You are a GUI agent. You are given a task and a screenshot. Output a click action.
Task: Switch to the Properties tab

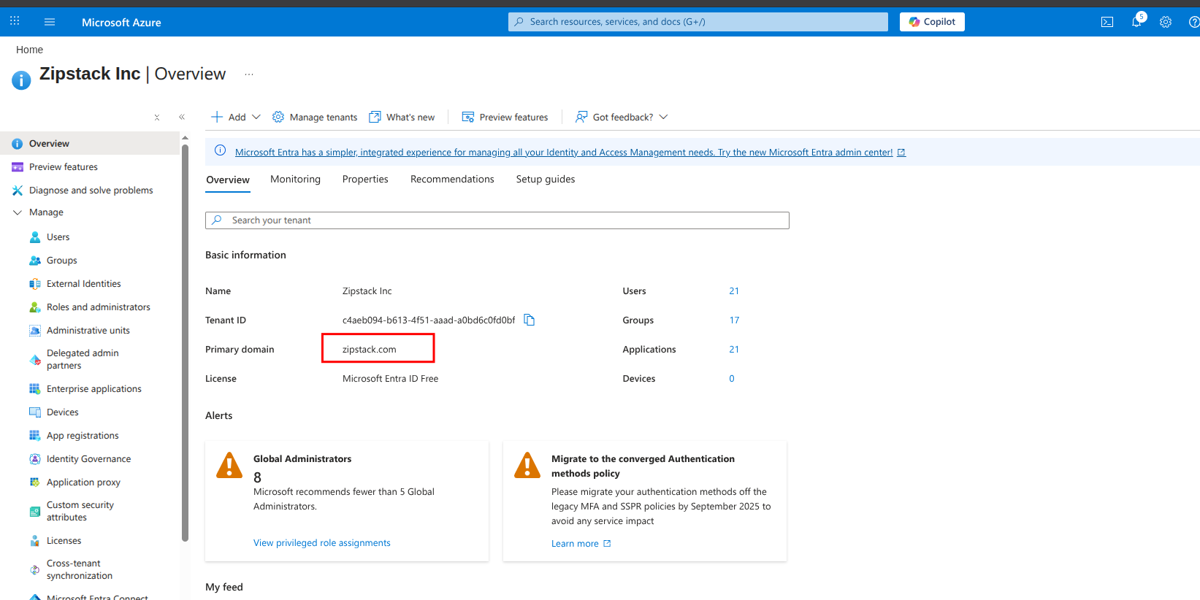point(365,180)
